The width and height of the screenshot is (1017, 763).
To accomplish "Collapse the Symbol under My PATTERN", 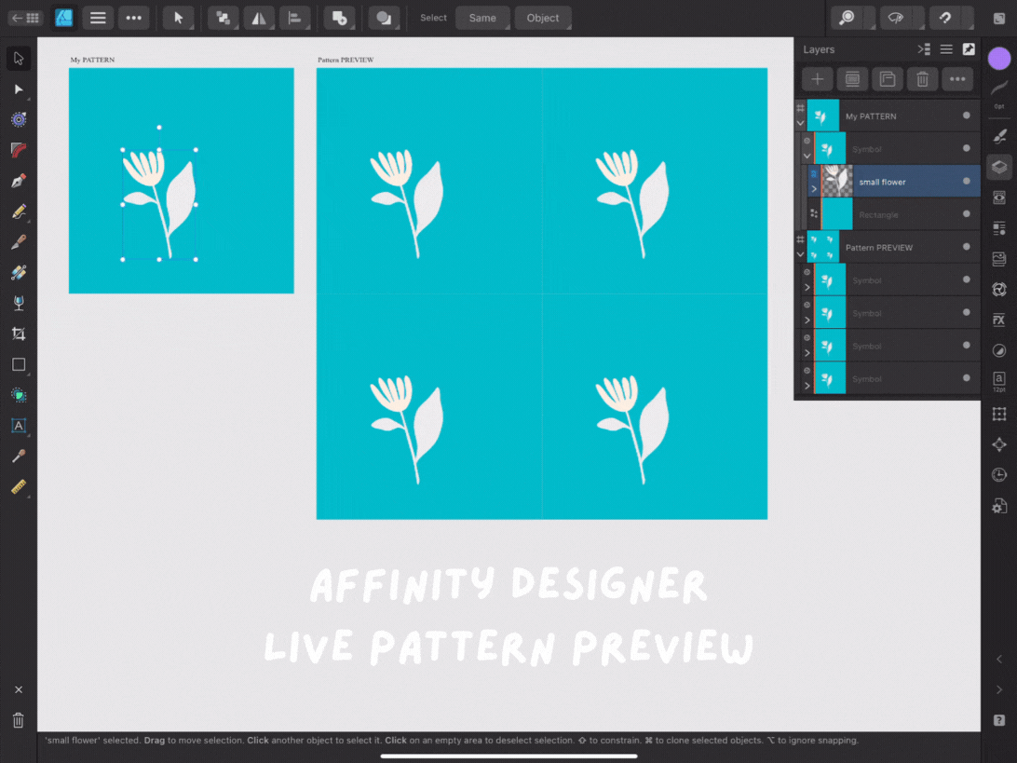I will pos(807,156).
